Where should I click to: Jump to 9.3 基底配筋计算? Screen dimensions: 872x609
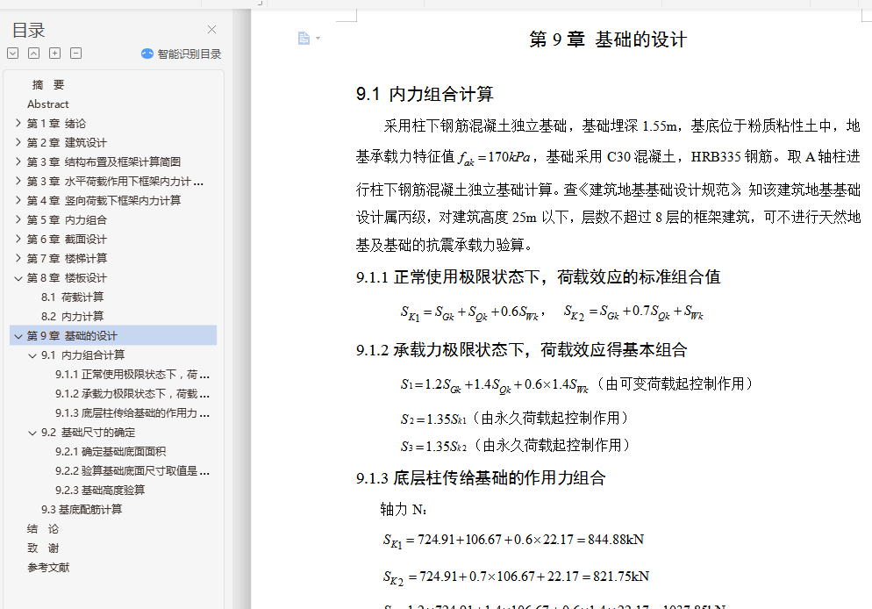pos(82,510)
